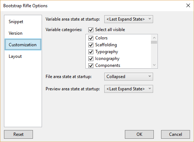The height and width of the screenshot is (142, 194).
Task: Click the categories list scroll up arrow
Action: (154, 38)
